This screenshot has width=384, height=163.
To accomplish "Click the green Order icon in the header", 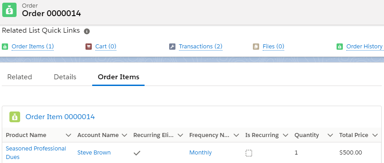I will [9, 10].
